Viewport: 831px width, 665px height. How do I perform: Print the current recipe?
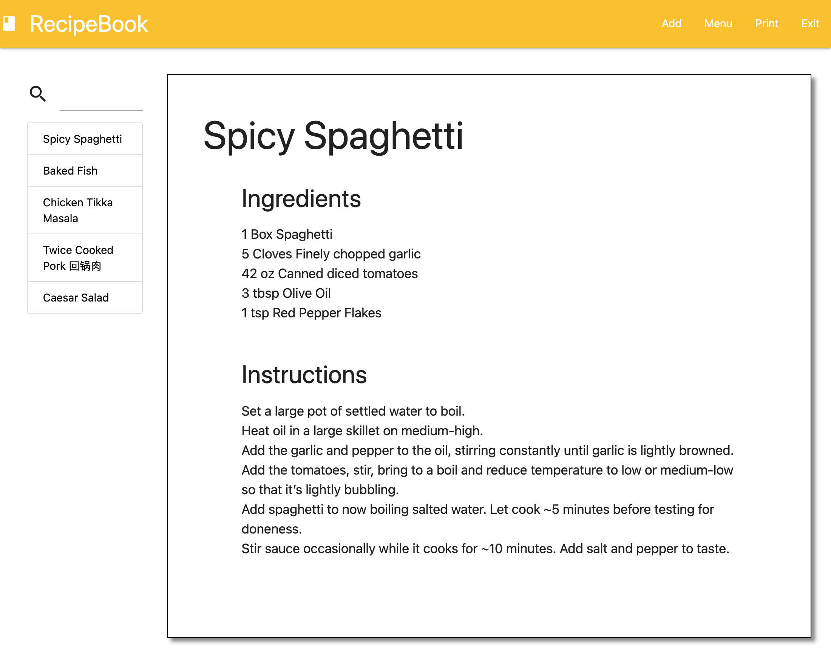(766, 23)
